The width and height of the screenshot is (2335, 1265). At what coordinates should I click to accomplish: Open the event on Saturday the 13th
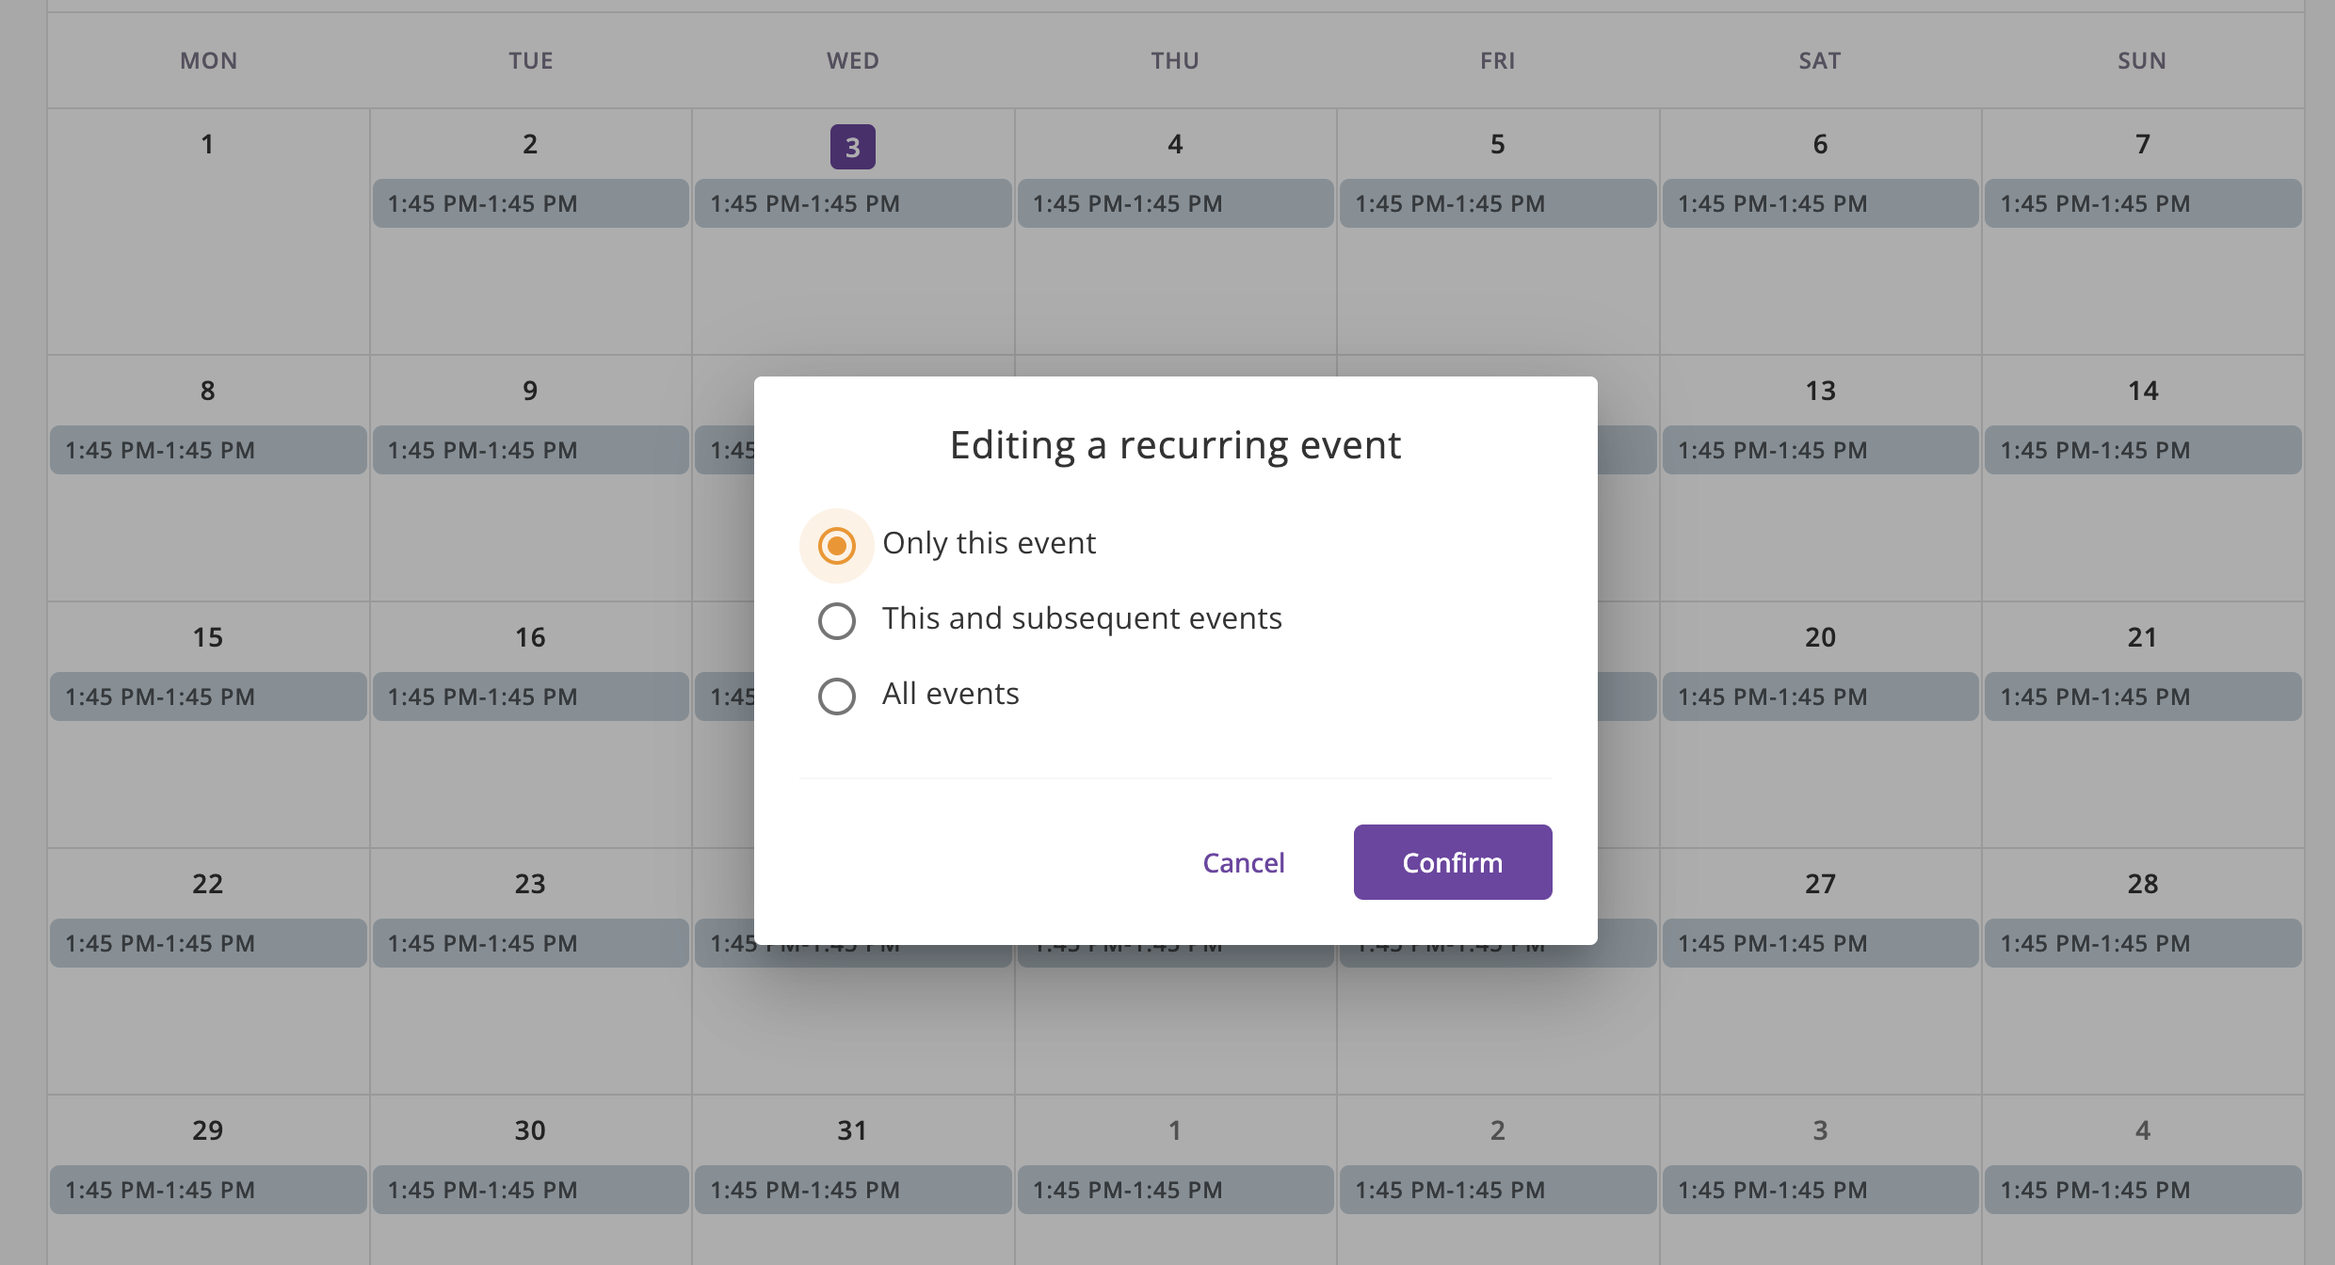pos(1819,450)
